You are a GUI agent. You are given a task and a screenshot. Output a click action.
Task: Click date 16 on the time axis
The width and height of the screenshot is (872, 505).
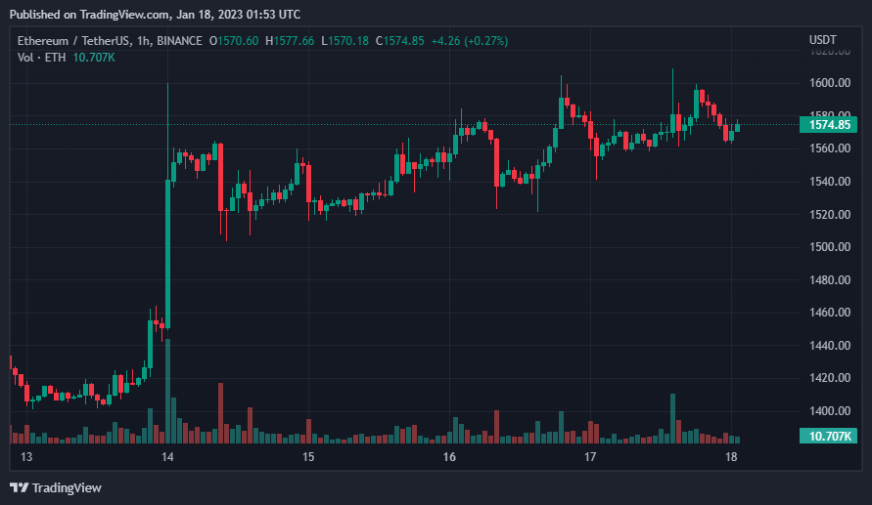coord(449,457)
